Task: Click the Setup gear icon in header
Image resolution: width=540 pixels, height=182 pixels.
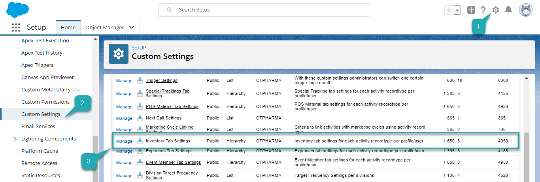Action: point(495,10)
